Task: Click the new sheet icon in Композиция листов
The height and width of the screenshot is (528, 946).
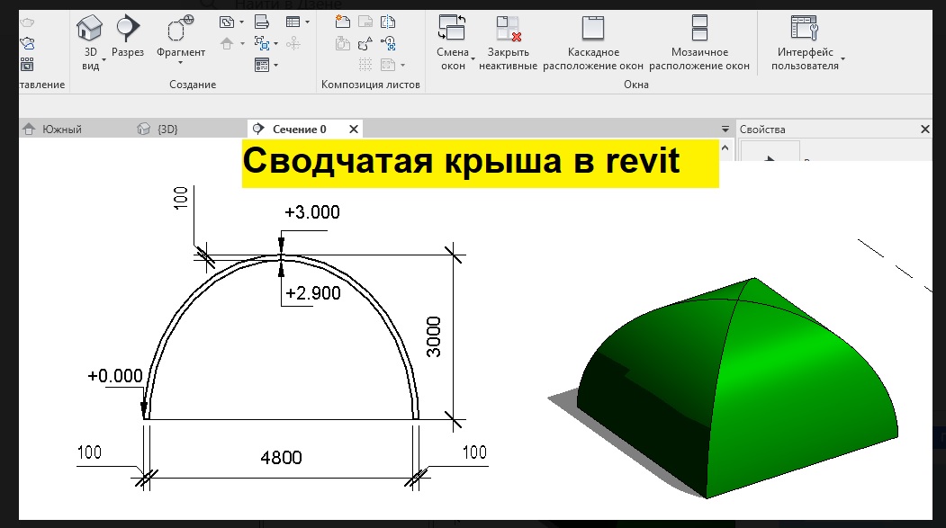Action: pos(343,22)
